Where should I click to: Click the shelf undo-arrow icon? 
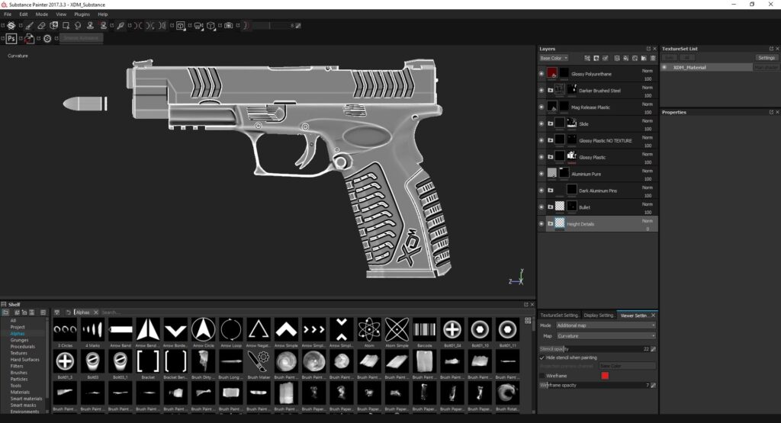[x=68, y=312]
